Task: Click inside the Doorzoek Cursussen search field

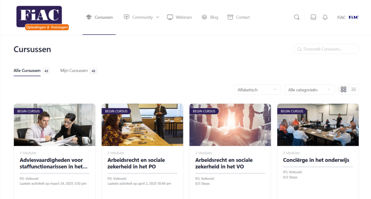Action: pos(326,49)
